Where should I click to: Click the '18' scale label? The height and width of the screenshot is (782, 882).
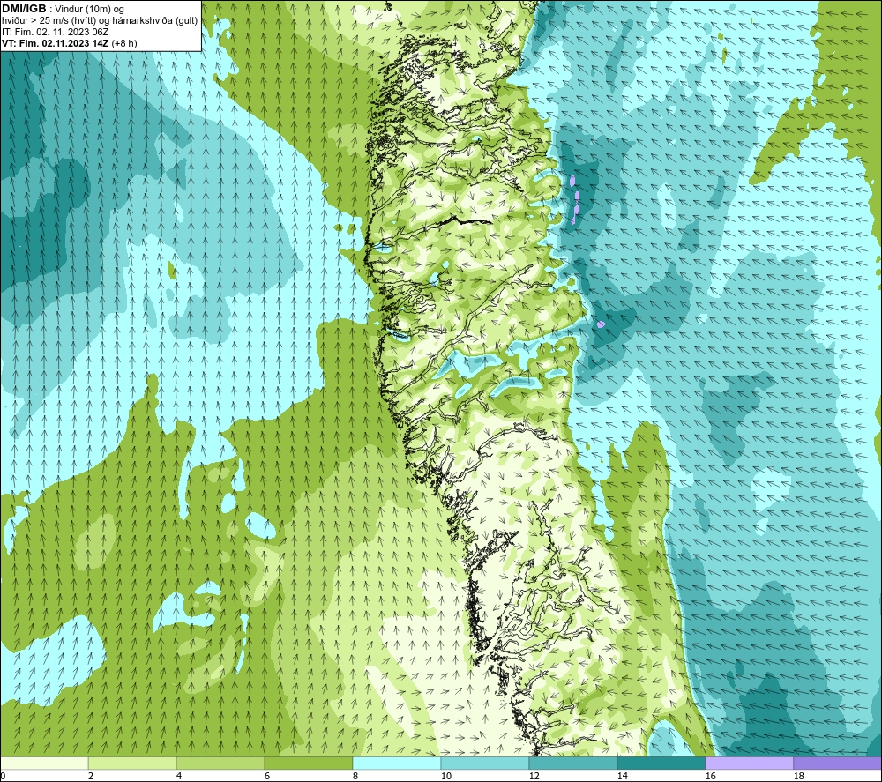798,777
